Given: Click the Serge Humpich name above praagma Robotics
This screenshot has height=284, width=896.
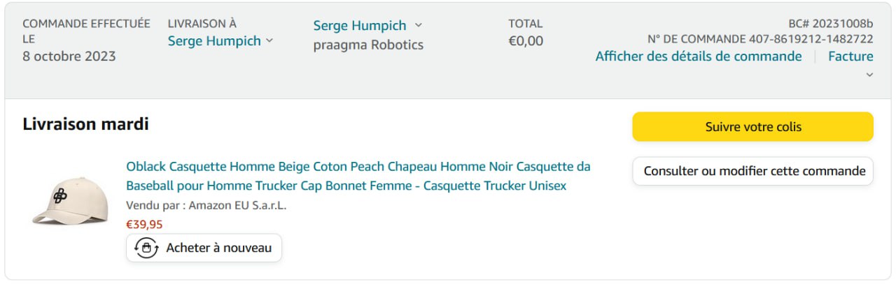Looking at the screenshot, I should point(359,26).
